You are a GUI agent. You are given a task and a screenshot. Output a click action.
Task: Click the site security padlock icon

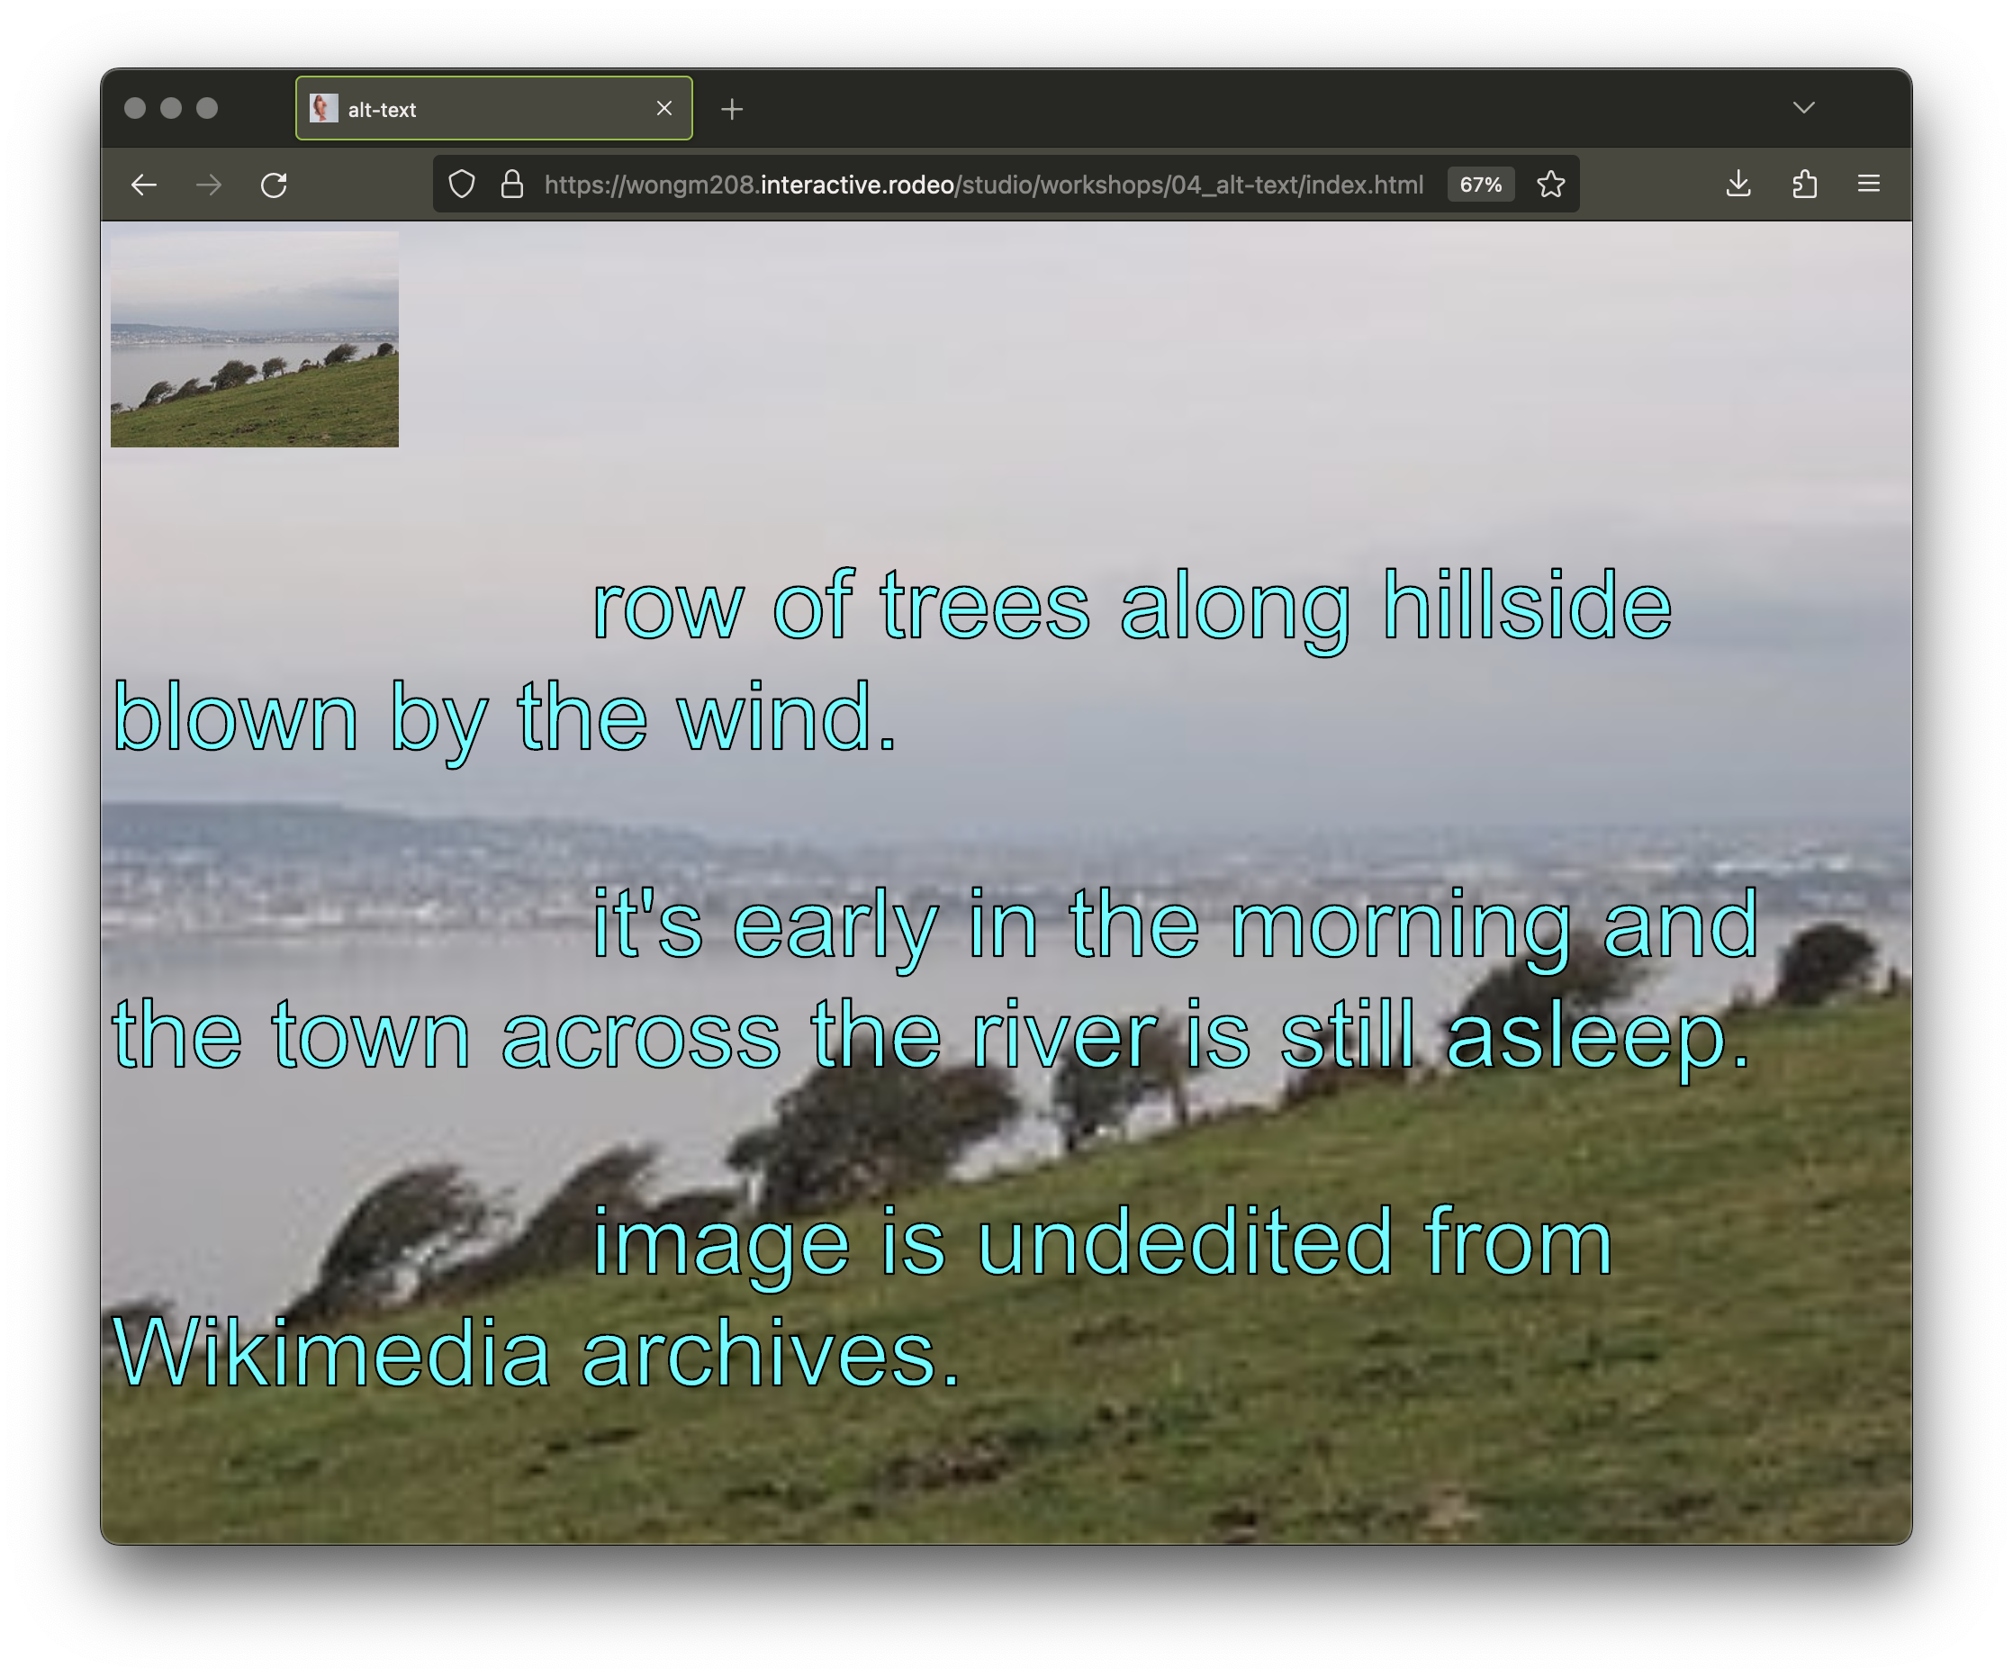click(x=512, y=184)
